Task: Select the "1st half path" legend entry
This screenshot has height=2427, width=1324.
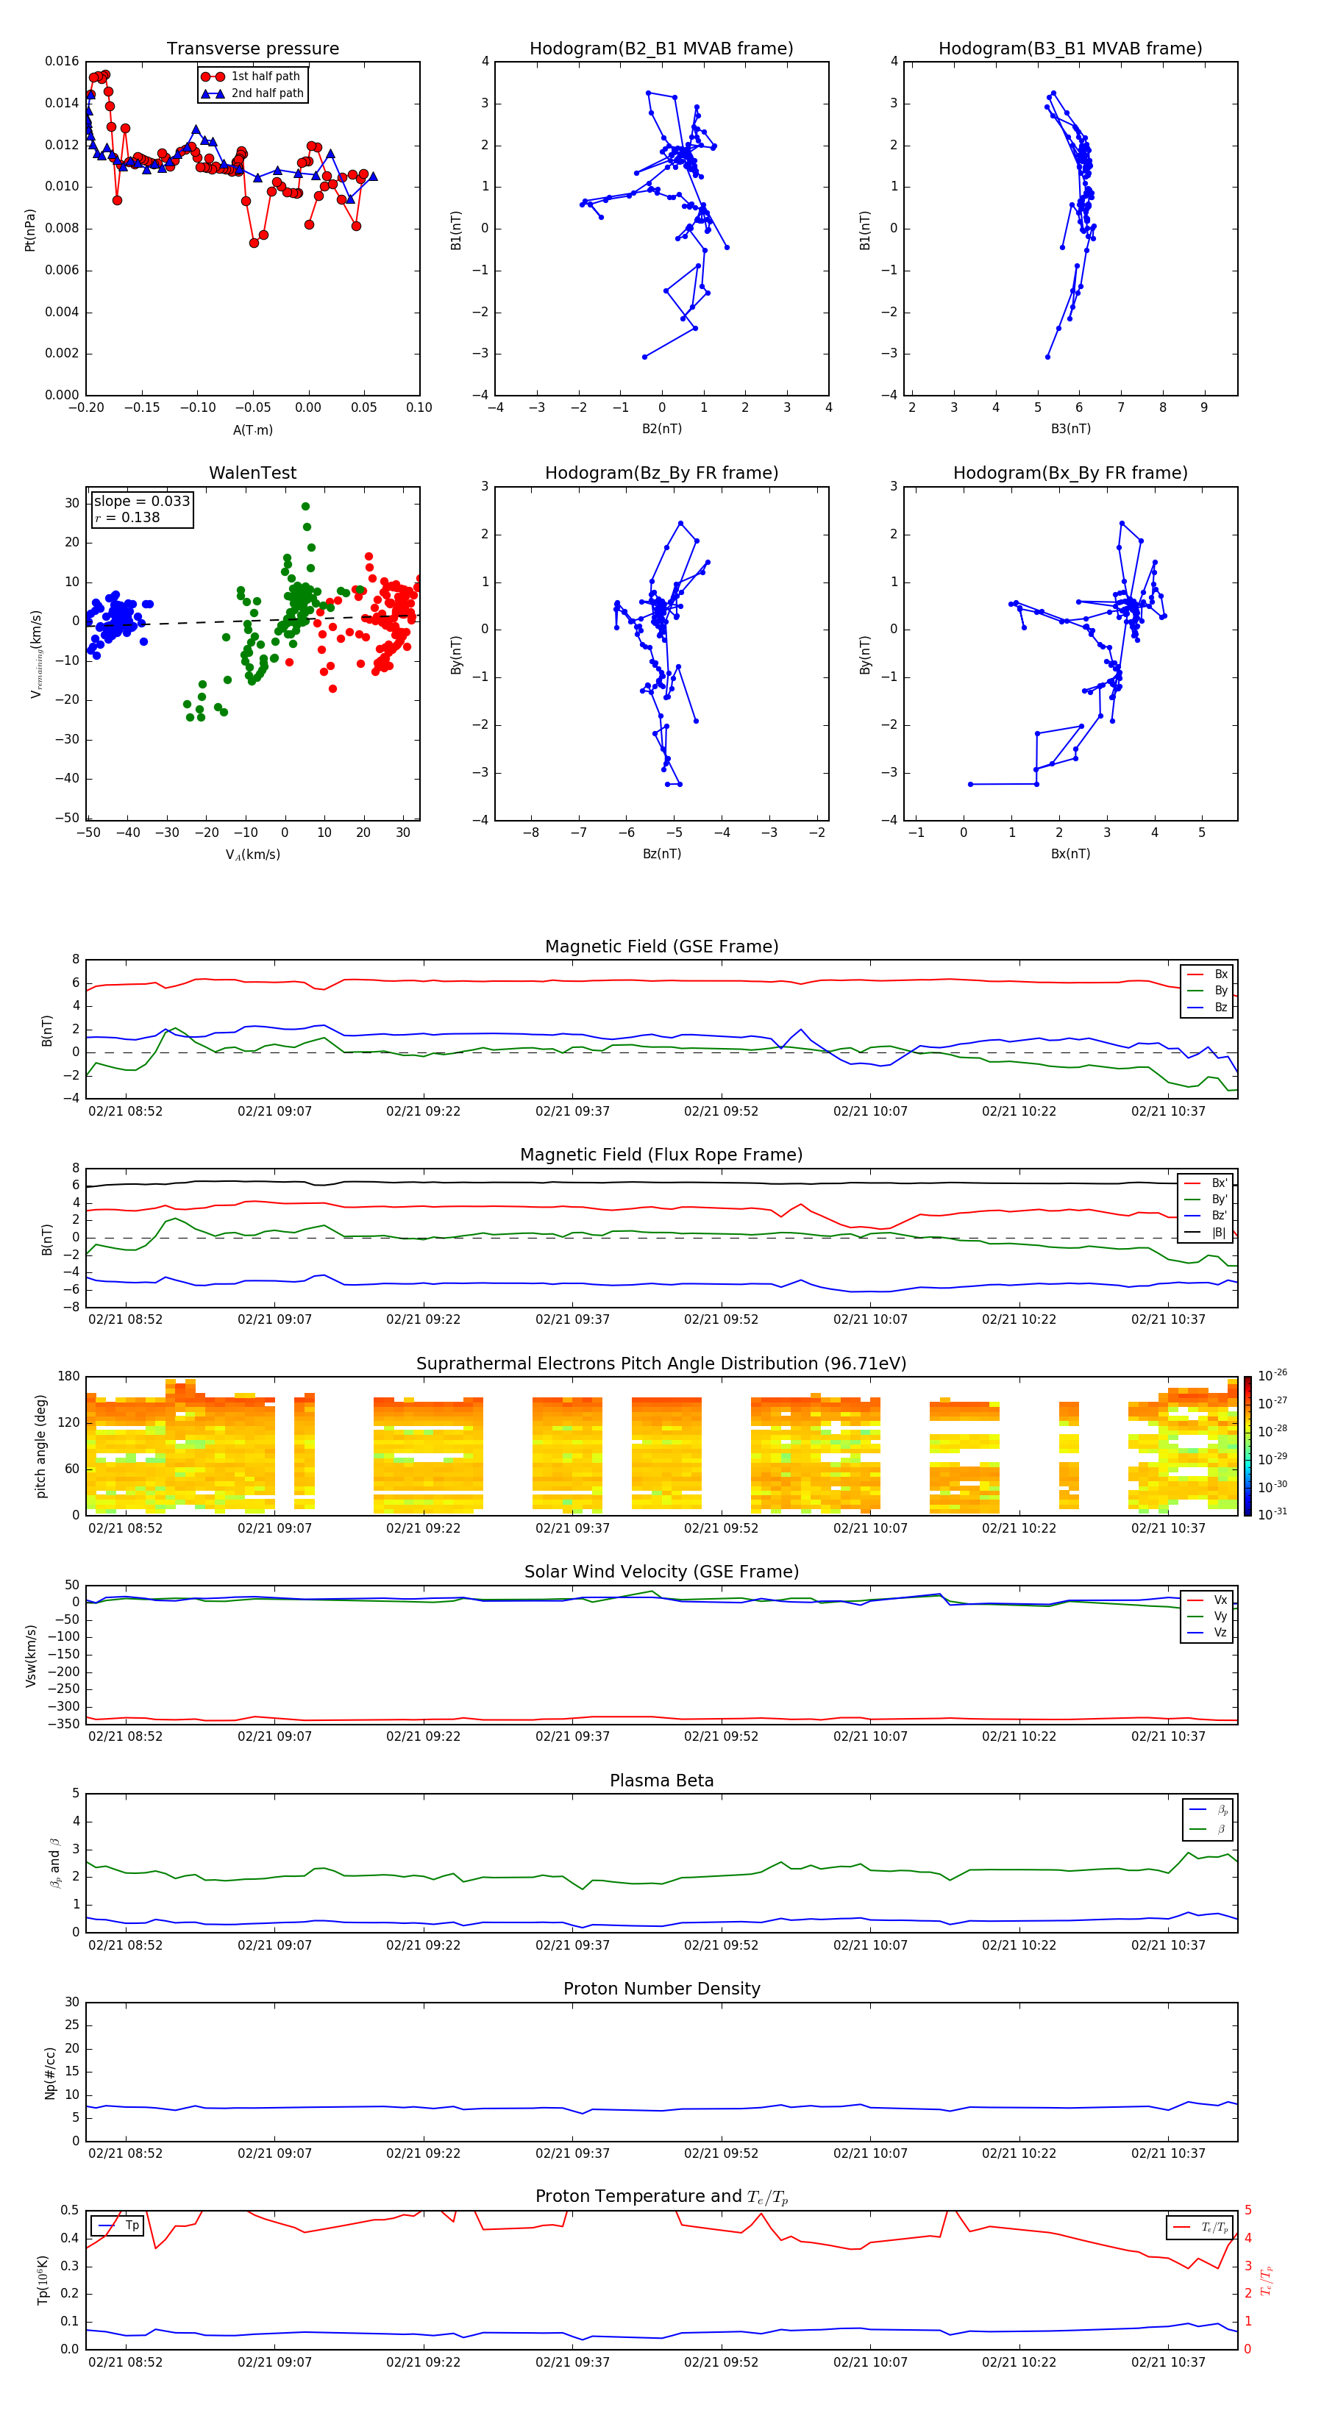Action: click(252, 76)
